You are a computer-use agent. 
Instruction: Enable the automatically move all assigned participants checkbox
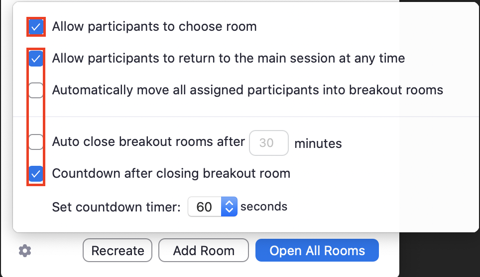pyautogui.click(x=36, y=90)
